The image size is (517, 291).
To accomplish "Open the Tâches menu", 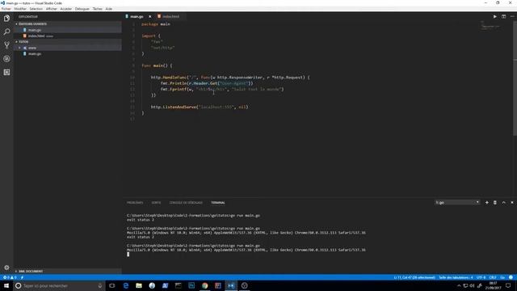I will (x=98, y=9).
